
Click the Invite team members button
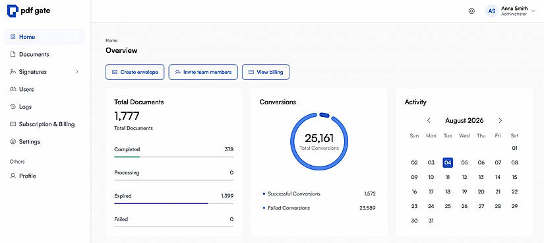[203, 72]
